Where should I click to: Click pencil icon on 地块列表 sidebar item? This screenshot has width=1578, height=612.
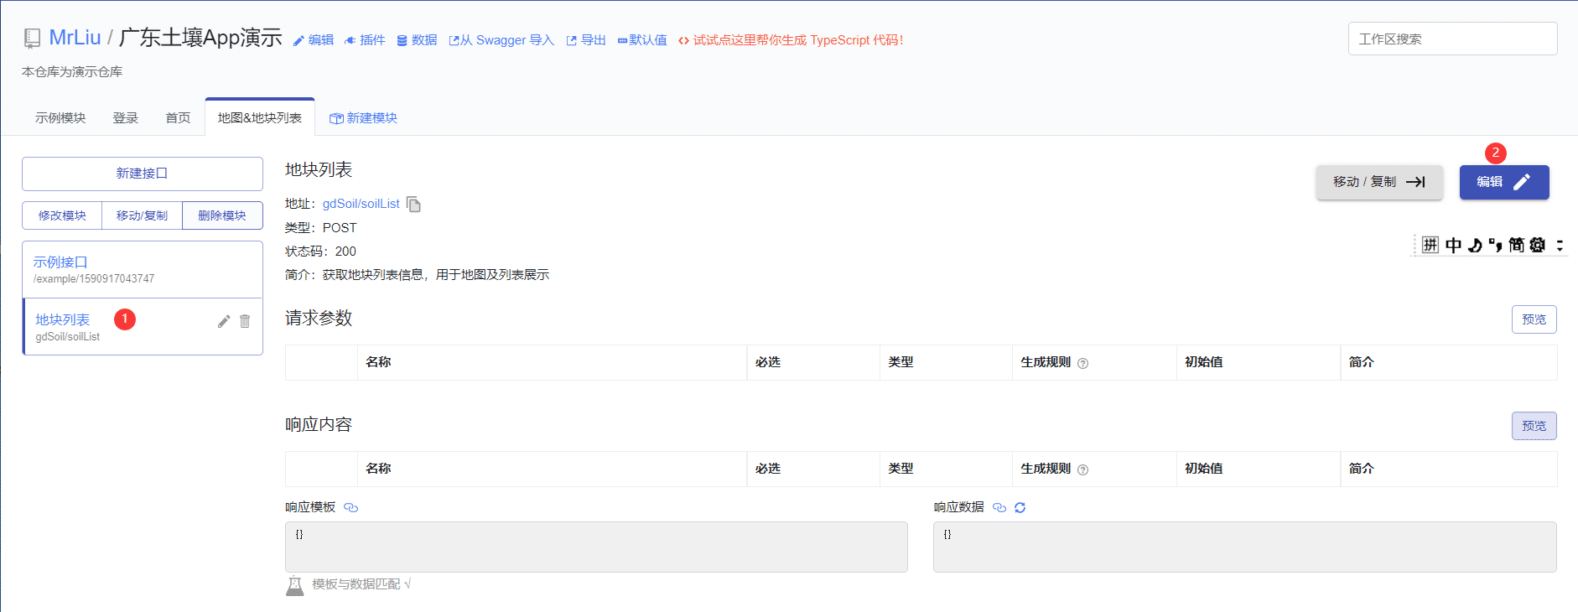click(x=224, y=321)
